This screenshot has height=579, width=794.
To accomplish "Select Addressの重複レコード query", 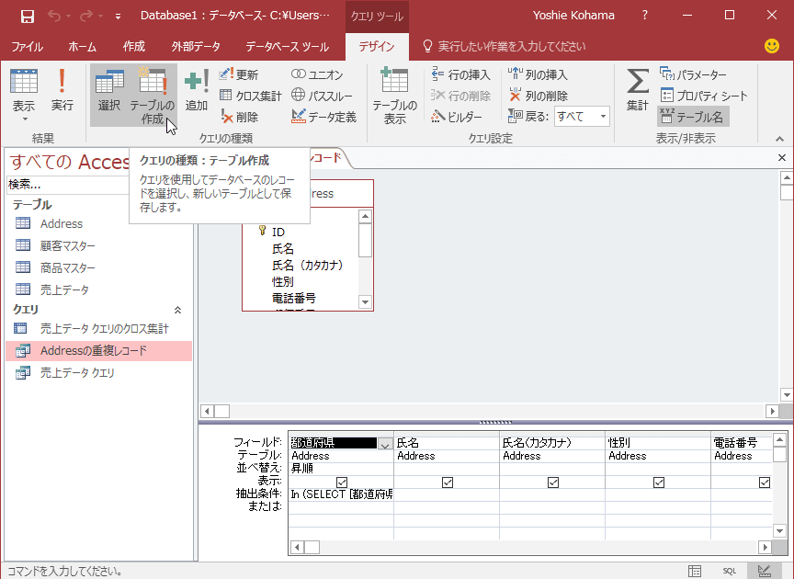I will coord(98,350).
